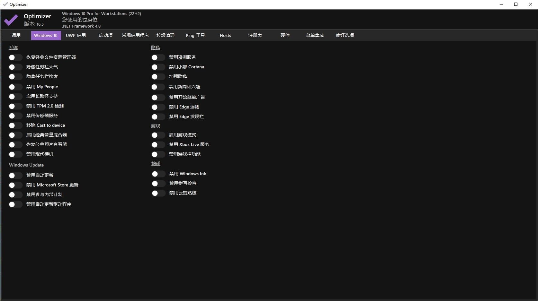Toggle 禁用开始菜单广告 switch
Screen dimensions: 538x301
[158, 98]
